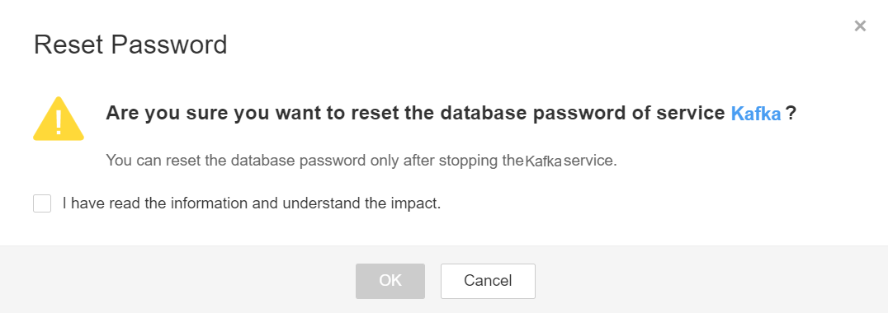Image resolution: width=888 pixels, height=313 pixels.
Task: Click the Reset Password dialog title
Action: [130, 44]
